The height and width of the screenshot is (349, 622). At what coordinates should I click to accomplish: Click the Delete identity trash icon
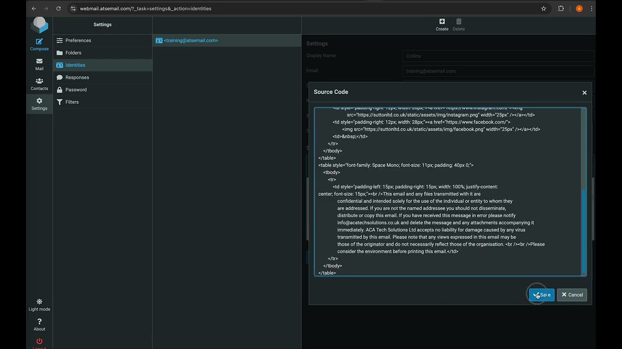click(x=459, y=25)
